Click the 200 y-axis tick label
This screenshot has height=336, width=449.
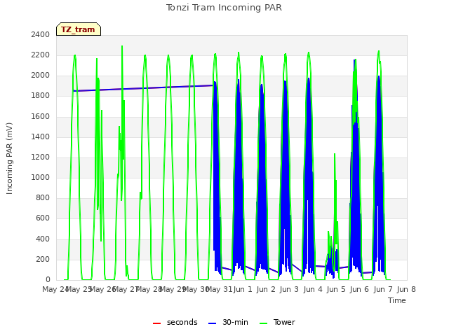[x=43, y=259]
